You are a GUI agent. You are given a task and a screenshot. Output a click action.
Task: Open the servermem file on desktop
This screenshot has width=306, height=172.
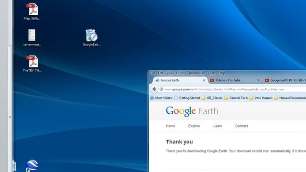[32, 37]
